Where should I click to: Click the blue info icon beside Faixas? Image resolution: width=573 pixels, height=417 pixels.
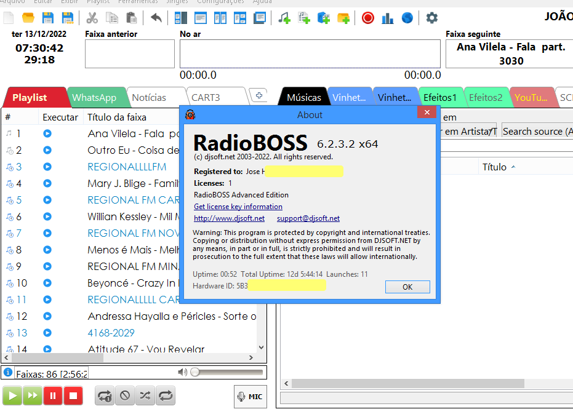(7, 372)
